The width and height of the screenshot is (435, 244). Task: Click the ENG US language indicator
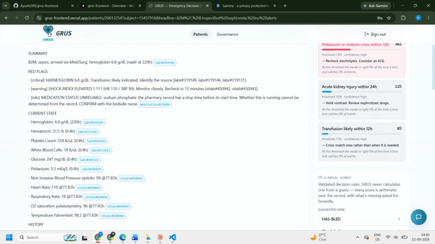377,238
